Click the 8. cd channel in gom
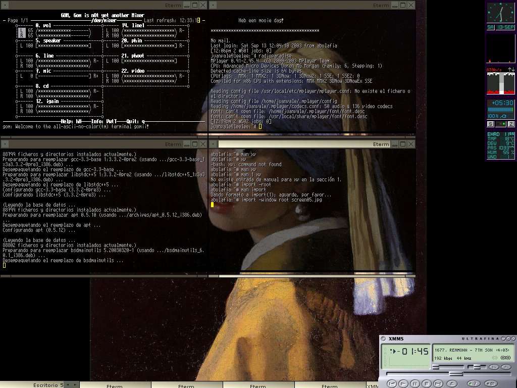 [x=42, y=86]
